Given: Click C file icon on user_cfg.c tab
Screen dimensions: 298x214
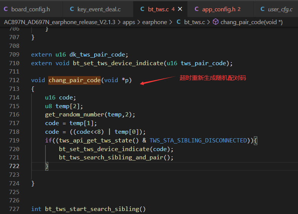Looking at the screenshot, I should coord(263,9).
